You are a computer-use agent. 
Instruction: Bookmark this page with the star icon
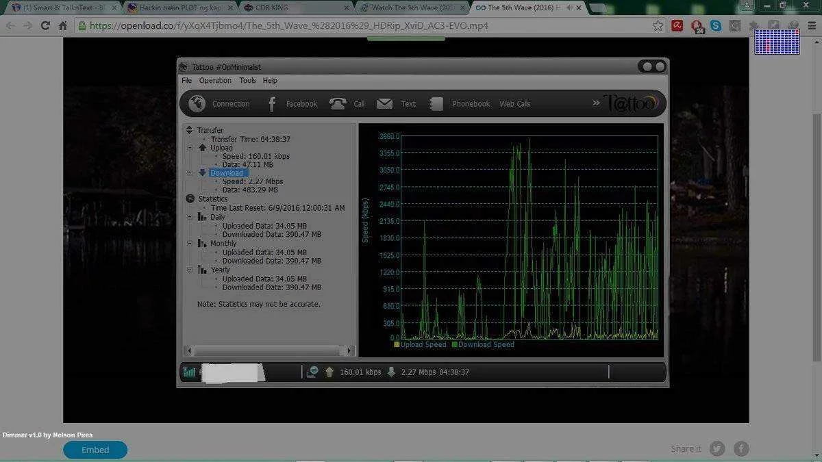pyautogui.click(x=658, y=25)
